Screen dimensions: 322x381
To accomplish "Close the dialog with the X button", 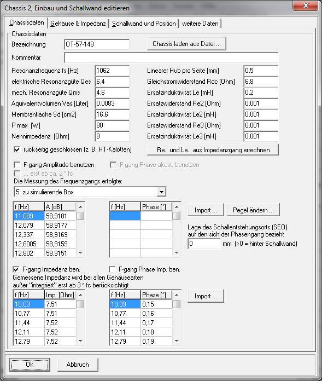I will [x=306, y=5].
